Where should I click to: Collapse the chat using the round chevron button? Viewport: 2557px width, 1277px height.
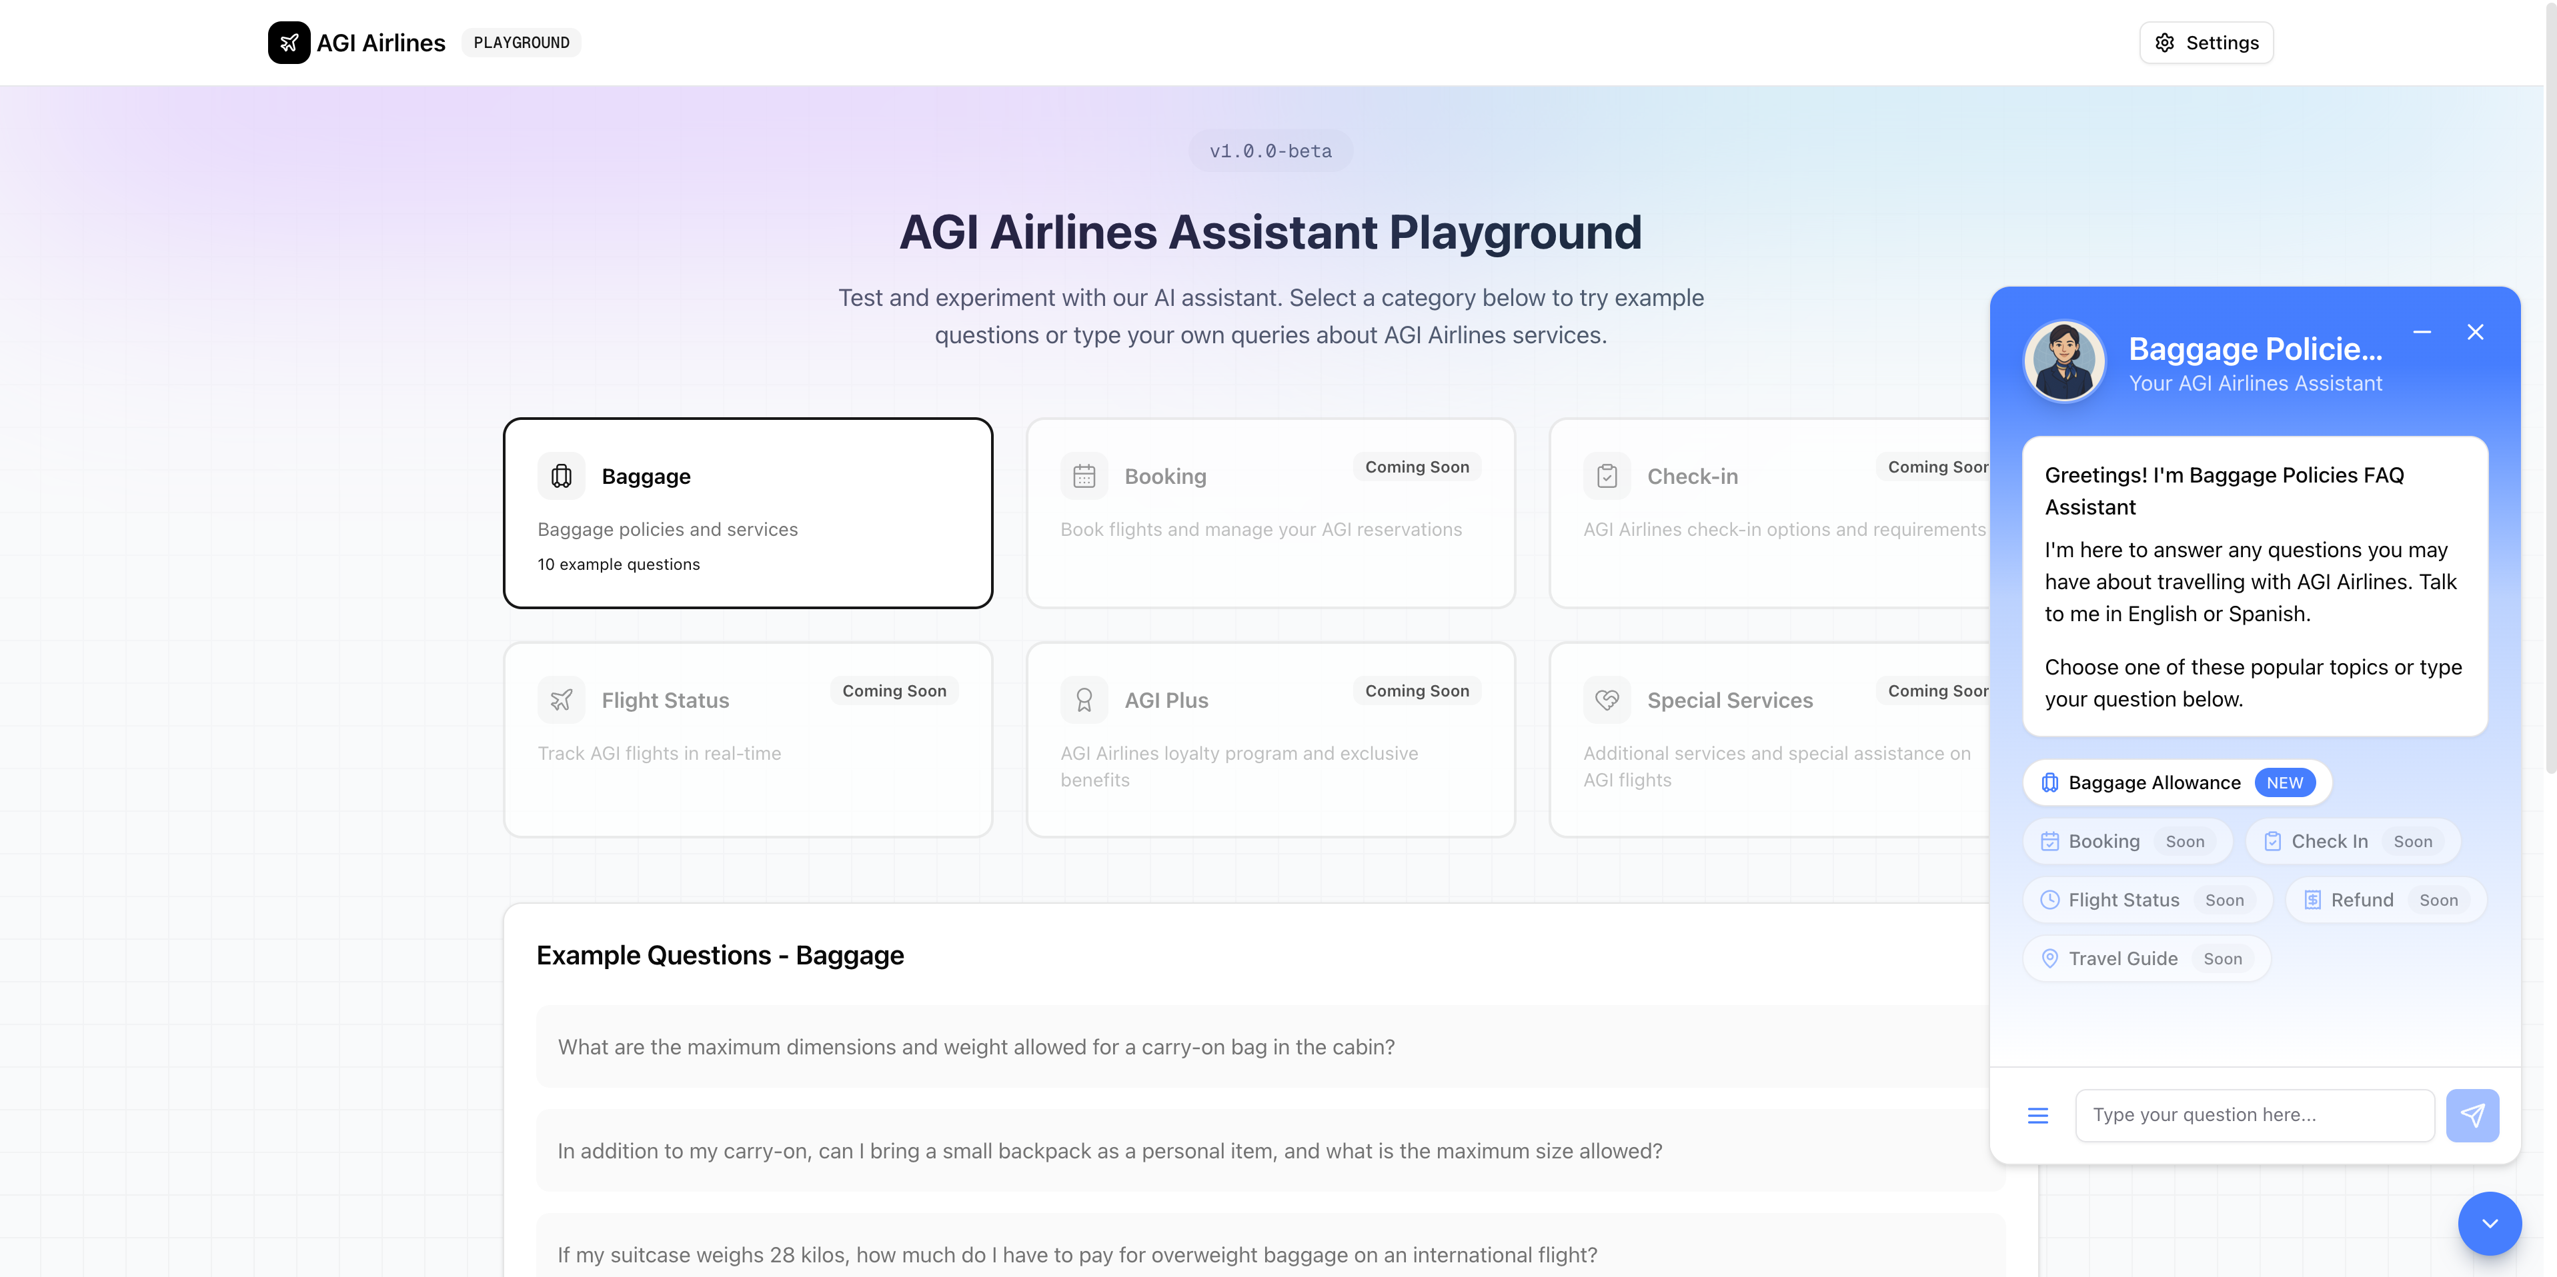(2490, 1224)
